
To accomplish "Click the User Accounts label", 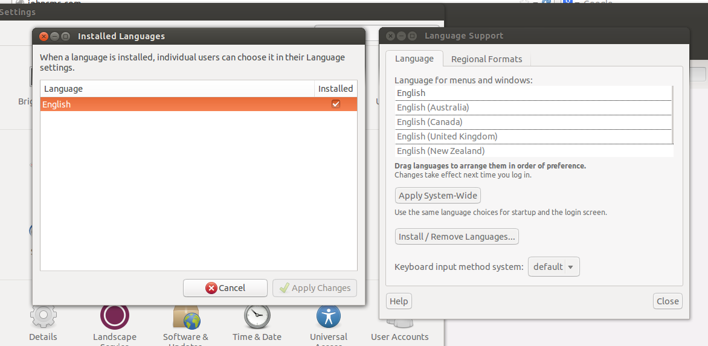I will [399, 337].
